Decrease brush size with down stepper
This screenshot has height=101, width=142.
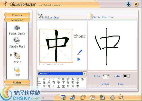pos(108,77)
